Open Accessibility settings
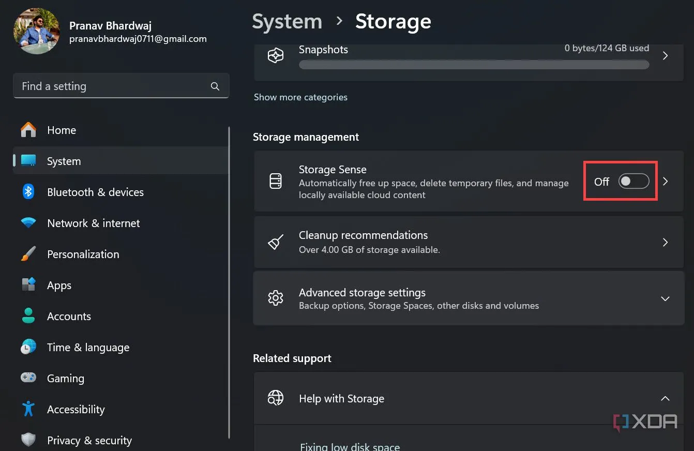 pyautogui.click(x=76, y=409)
